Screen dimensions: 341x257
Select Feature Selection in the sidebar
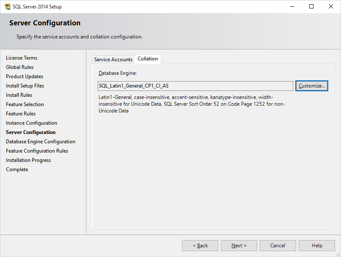[25, 104]
